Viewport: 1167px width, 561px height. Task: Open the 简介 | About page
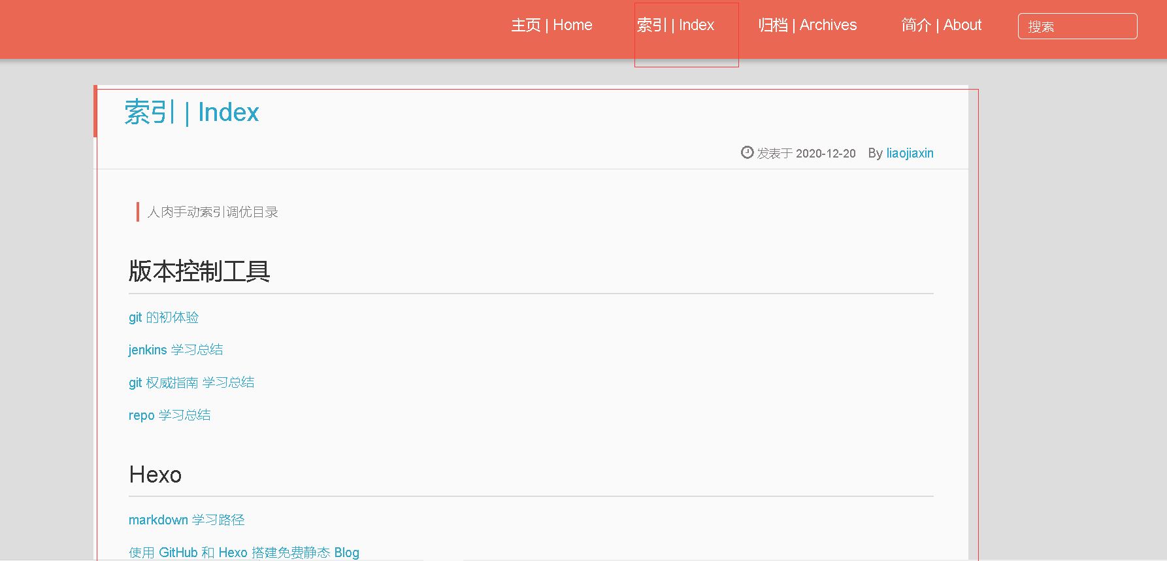point(942,25)
